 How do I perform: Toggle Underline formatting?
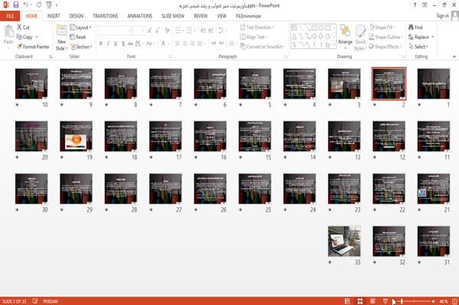(x=116, y=44)
